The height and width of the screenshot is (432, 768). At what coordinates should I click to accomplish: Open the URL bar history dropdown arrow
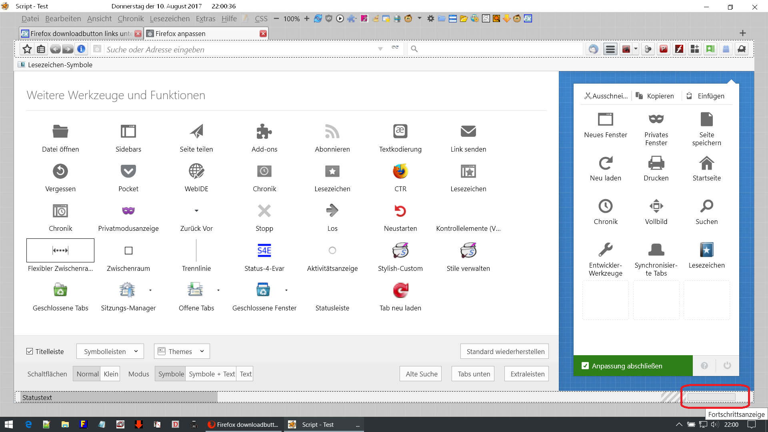tap(380, 49)
